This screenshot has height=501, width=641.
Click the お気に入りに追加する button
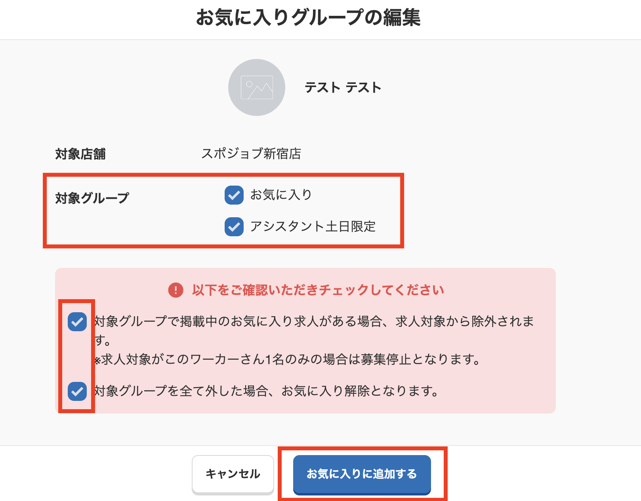[x=362, y=474]
